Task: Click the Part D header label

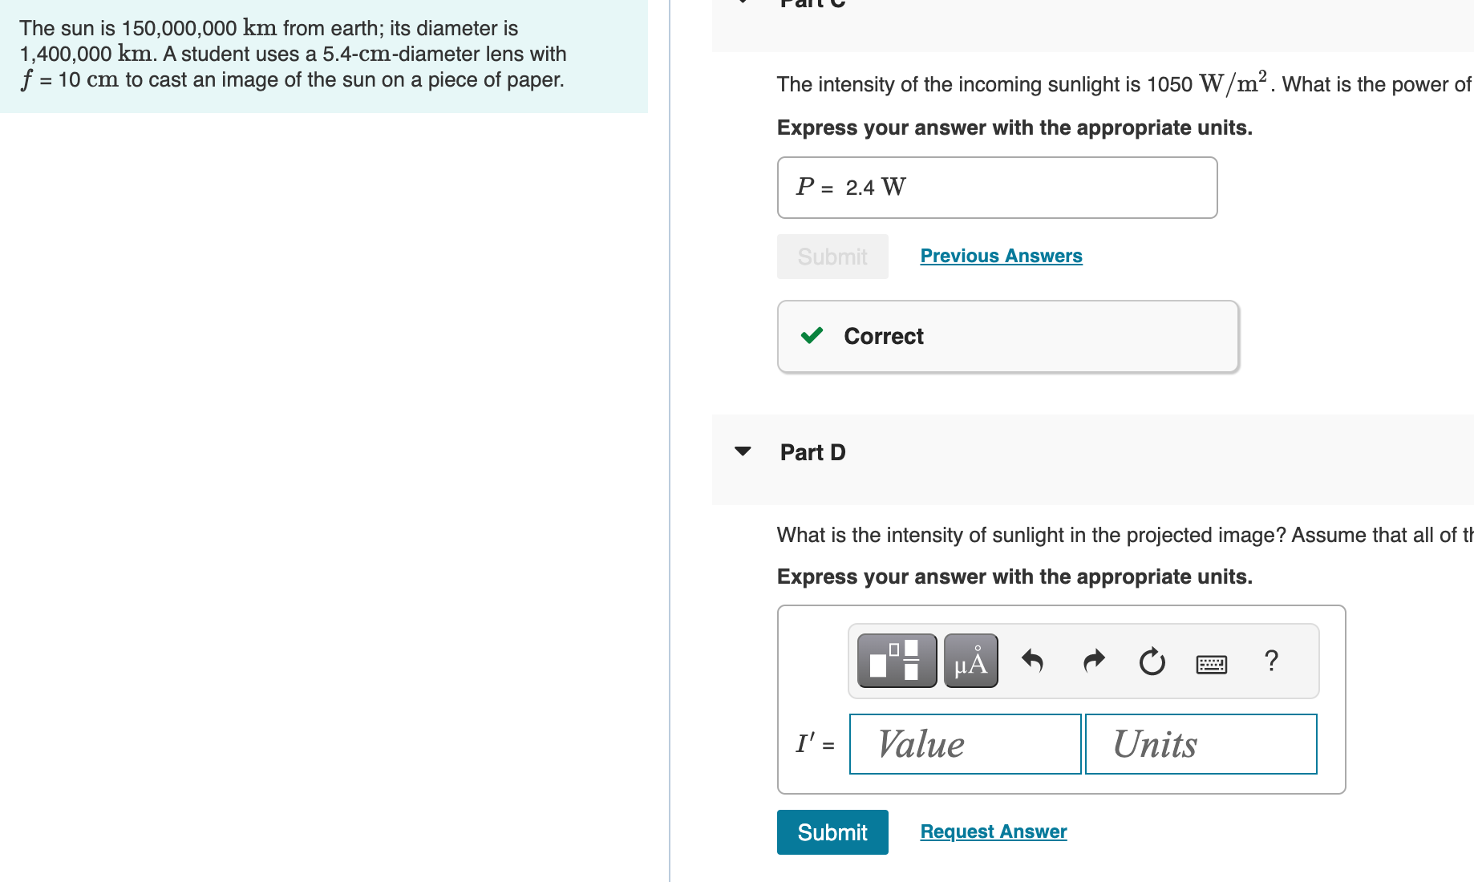Action: pos(812,452)
